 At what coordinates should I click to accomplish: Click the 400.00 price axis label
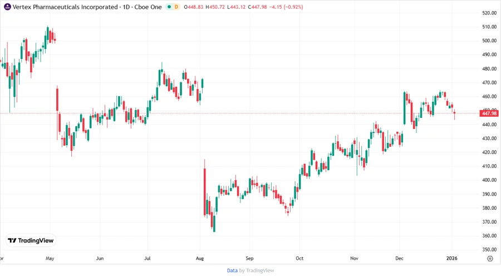[x=489, y=180]
